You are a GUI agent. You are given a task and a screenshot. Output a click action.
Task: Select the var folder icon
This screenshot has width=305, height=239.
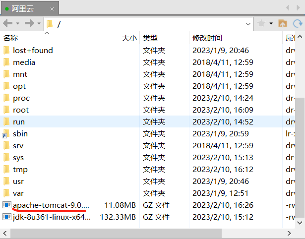tap(6, 193)
